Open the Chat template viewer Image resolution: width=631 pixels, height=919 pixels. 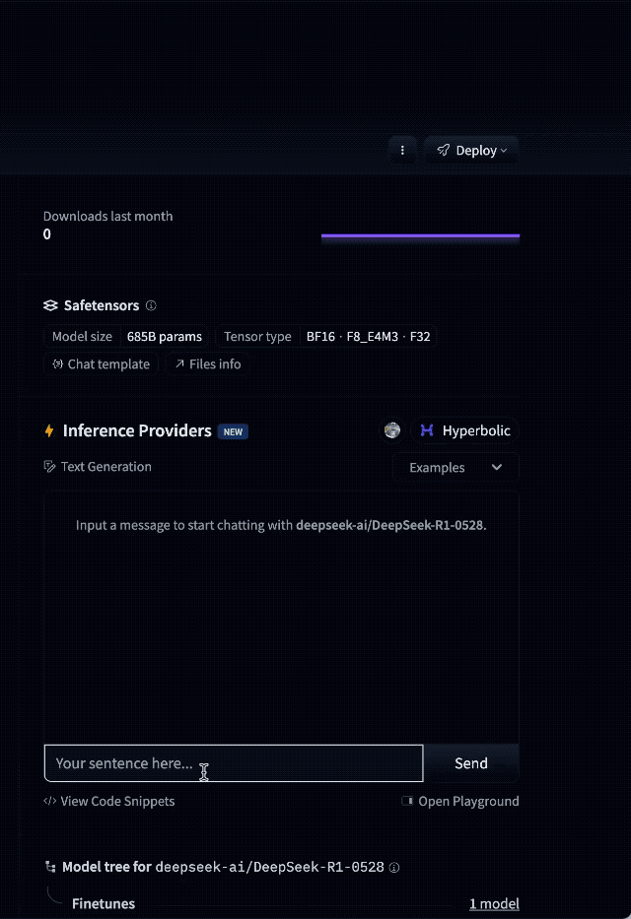point(100,363)
